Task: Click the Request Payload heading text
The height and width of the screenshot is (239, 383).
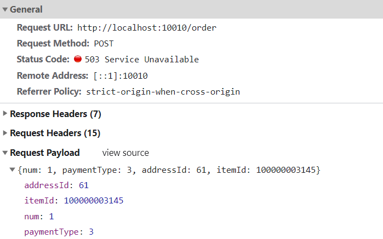Action: 45,153
